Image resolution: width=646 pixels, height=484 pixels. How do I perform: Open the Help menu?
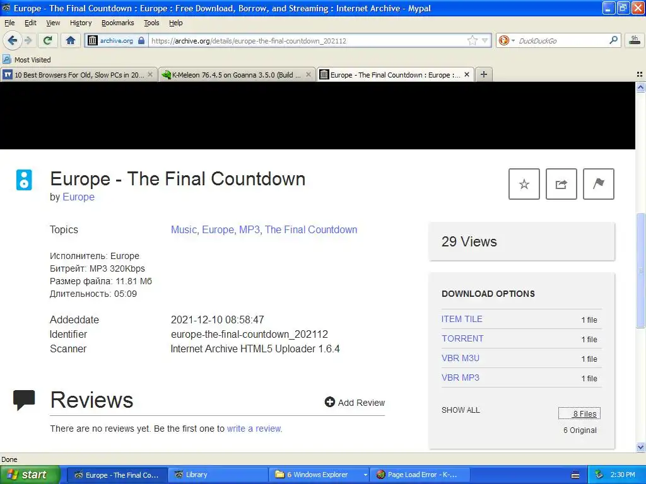[x=176, y=23]
